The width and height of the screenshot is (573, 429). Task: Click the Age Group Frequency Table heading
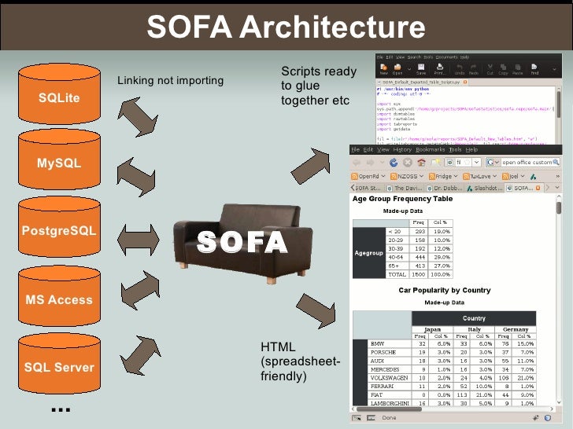point(402,199)
